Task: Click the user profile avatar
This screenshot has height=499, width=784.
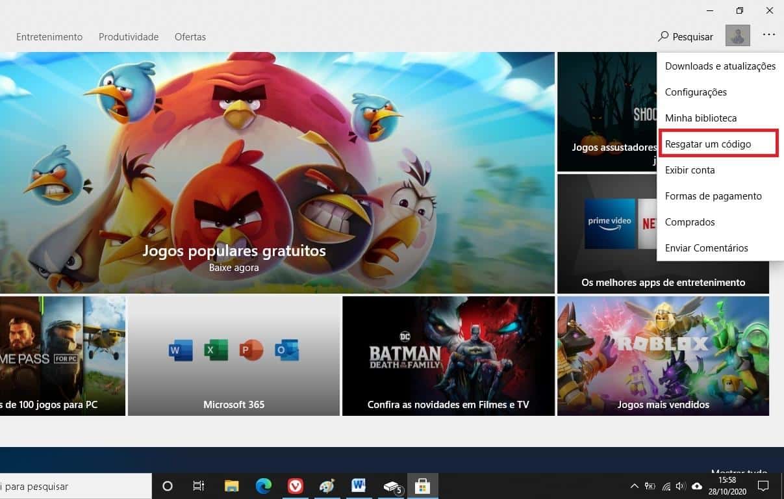Action: tap(738, 36)
